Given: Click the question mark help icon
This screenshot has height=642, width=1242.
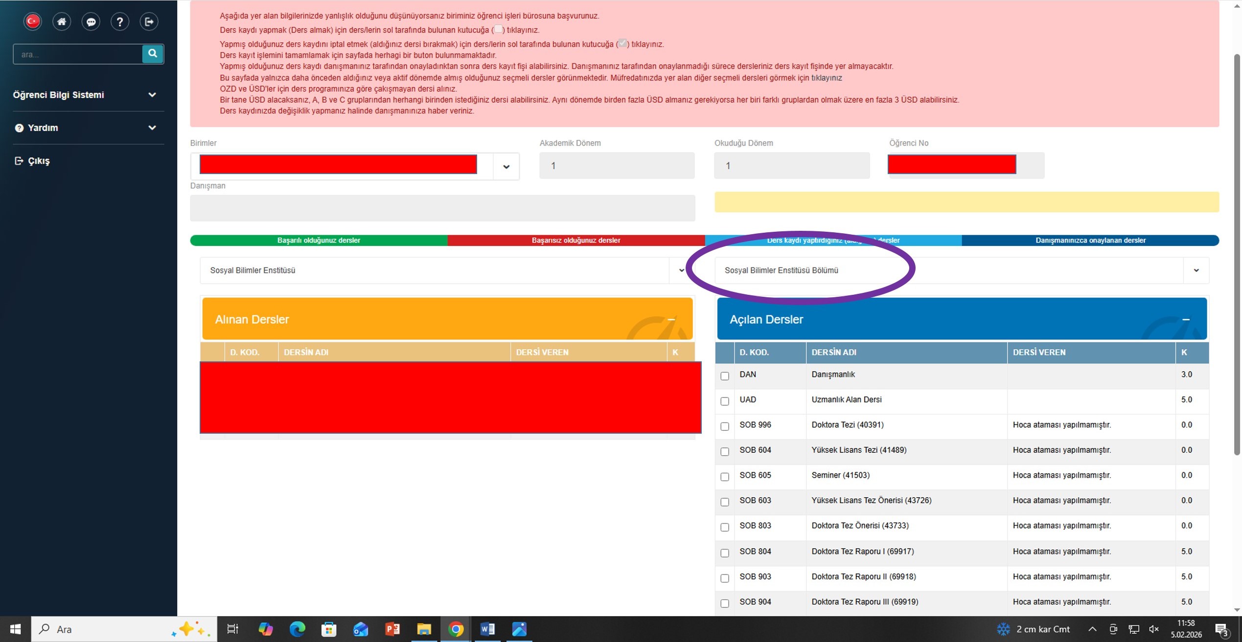Looking at the screenshot, I should (x=120, y=22).
